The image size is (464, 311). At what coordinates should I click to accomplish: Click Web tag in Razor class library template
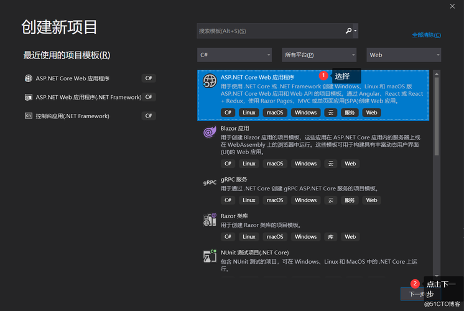350,237
